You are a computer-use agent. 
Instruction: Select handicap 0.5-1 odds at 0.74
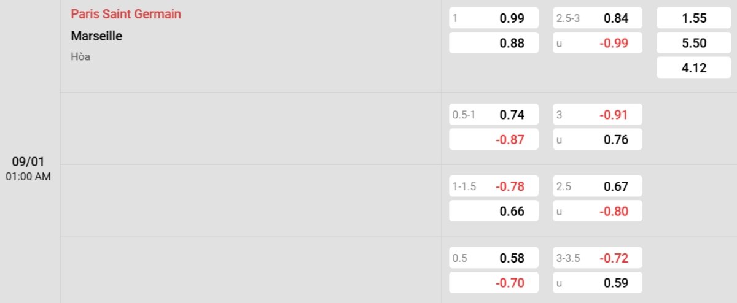(x=494, y=115)
